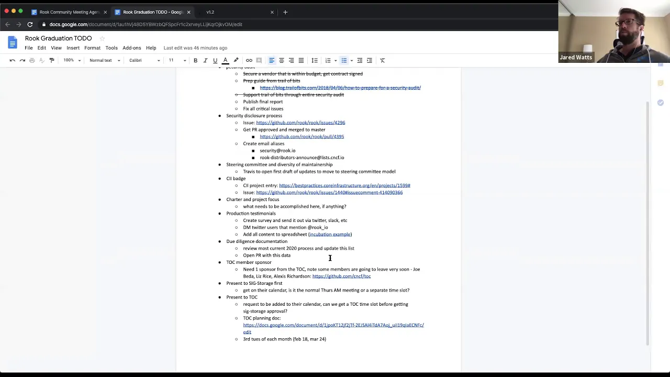Go to Google Docs home icon
The width and height of the screenshot is (670, 377).
point(13,42)
